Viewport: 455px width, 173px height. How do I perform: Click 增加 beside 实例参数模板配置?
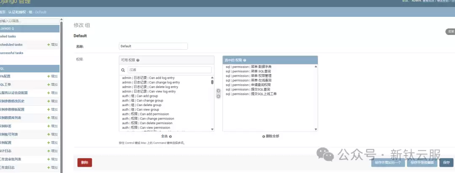click(x=53, y=109)
